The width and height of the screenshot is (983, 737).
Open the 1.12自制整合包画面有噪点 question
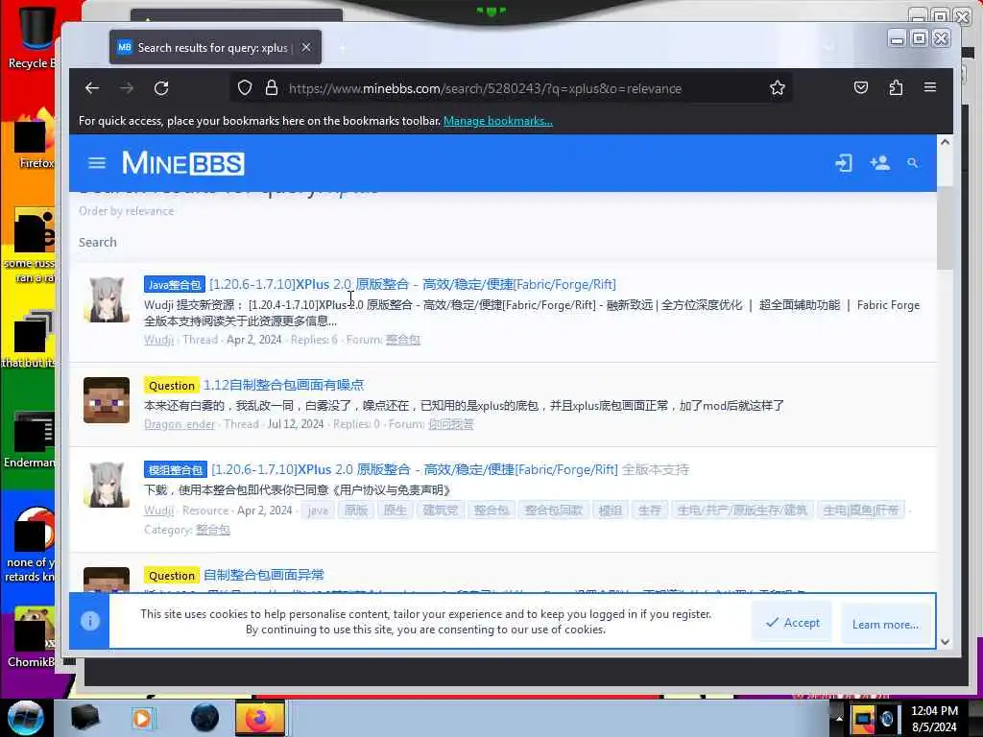(283, 386)
